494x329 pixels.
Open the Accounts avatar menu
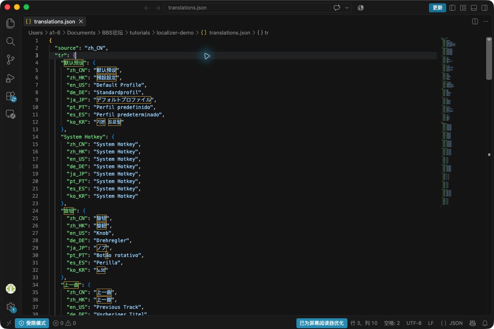(x=11, y=289)
